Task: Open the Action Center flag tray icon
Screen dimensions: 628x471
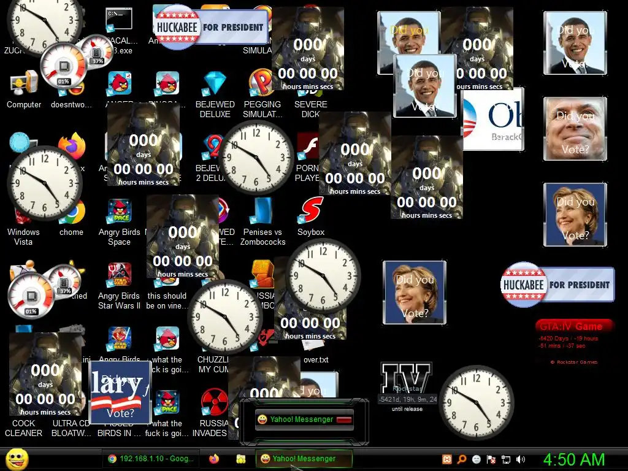Action: point(491,459)
